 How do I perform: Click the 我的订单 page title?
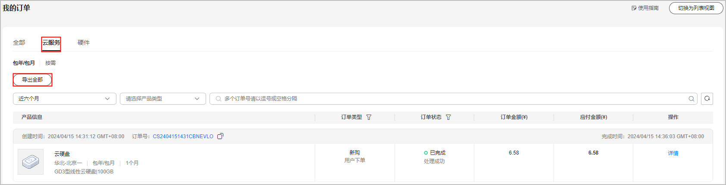[x=16, y=8]
